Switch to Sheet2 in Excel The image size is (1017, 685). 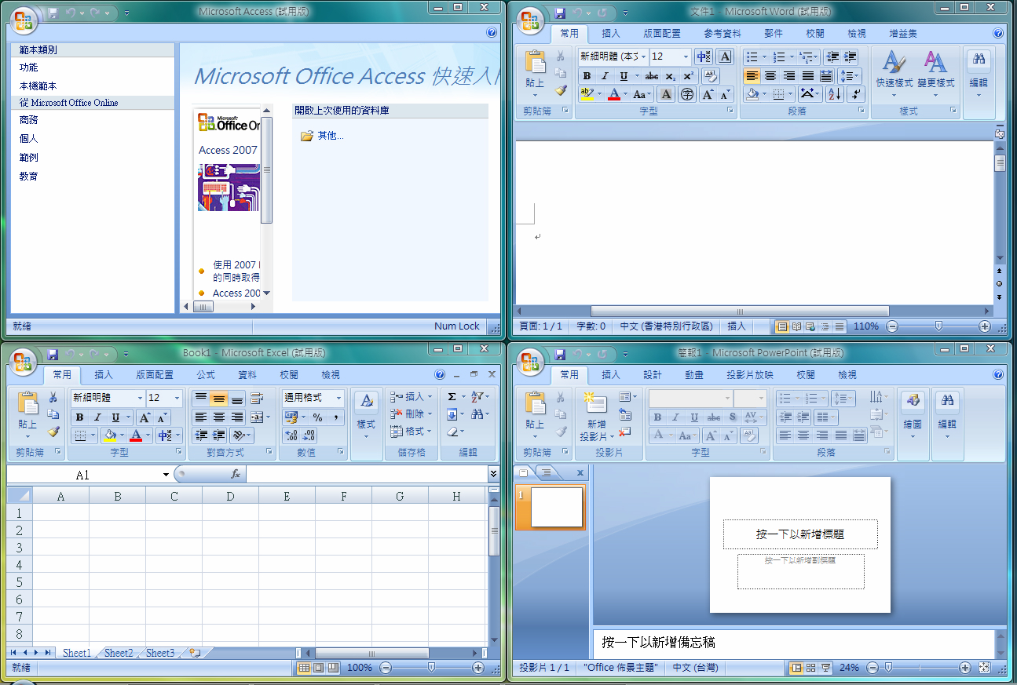tap(118, 652)
